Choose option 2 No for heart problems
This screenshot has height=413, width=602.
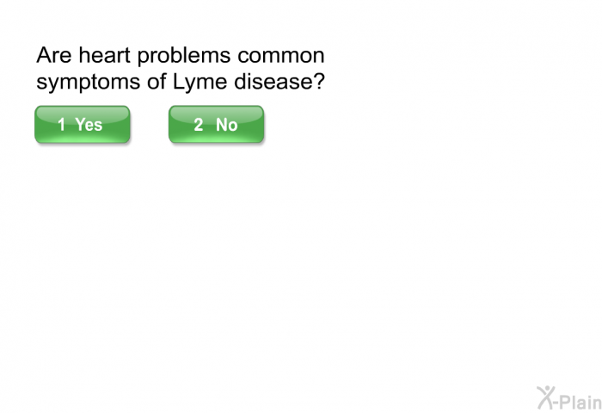coord(216,125)
